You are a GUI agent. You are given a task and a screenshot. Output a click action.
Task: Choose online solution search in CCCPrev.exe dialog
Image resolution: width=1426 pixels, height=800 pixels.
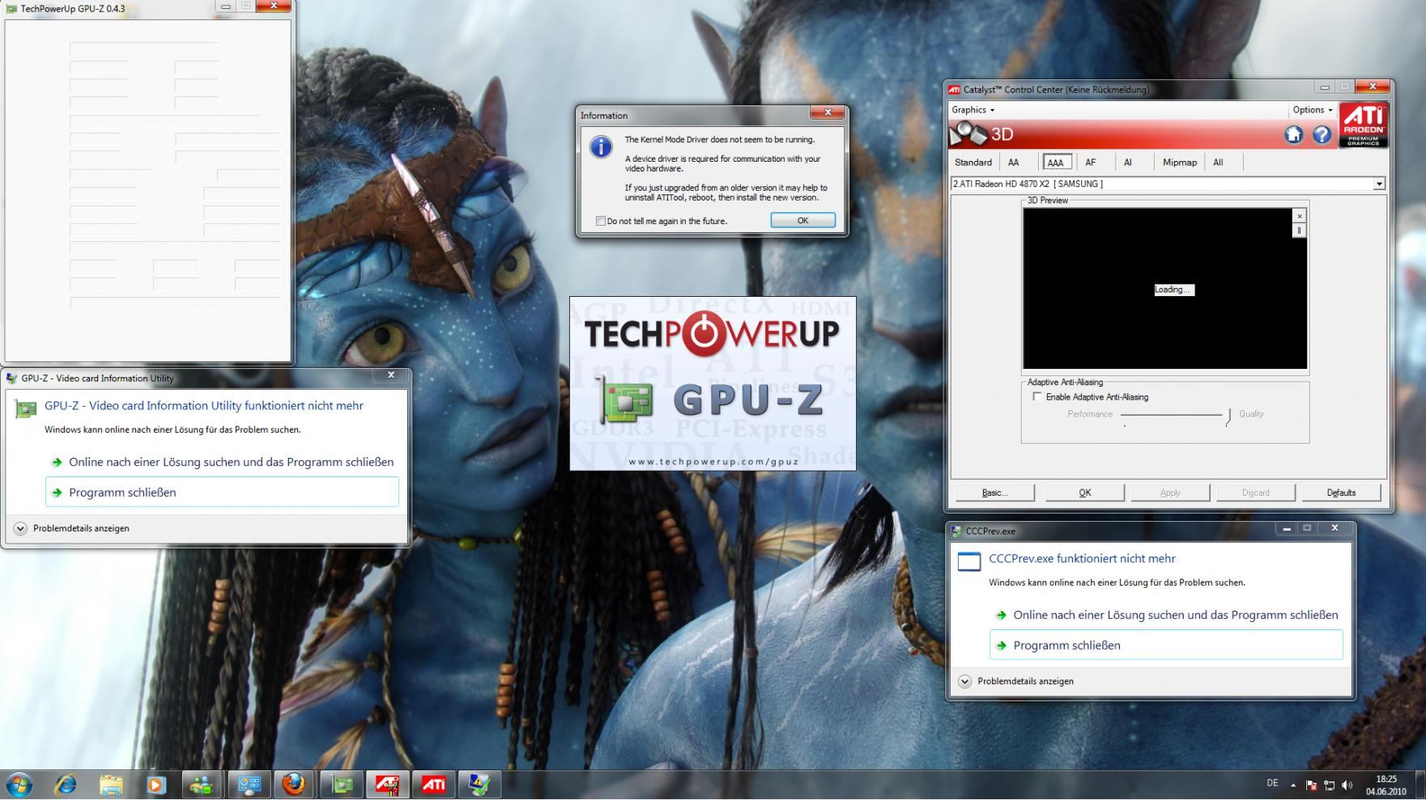pos(1166,615)
